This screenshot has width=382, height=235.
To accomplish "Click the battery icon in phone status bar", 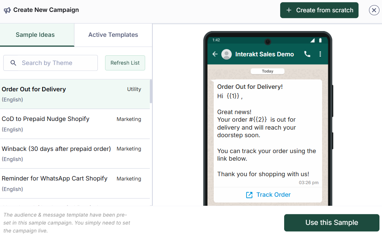I will tap(320, 40).
